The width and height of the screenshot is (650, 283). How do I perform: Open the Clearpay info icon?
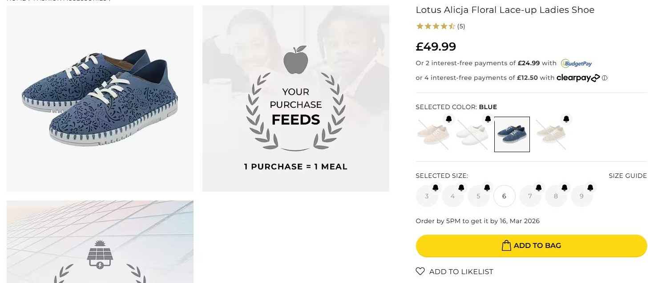[x=605, y=78]
